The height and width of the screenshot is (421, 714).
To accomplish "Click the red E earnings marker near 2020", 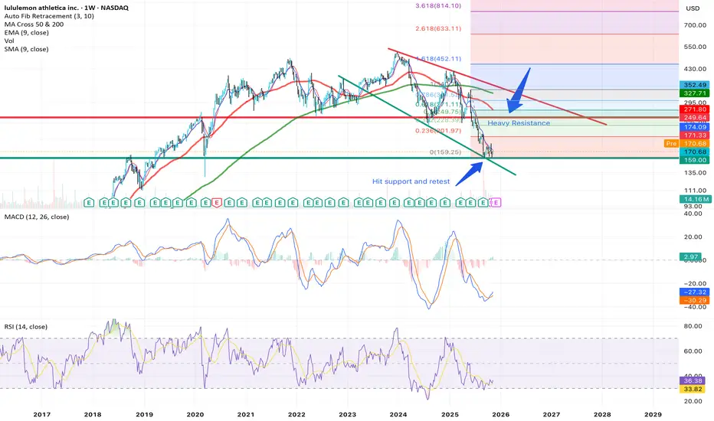I will (217, 203).
